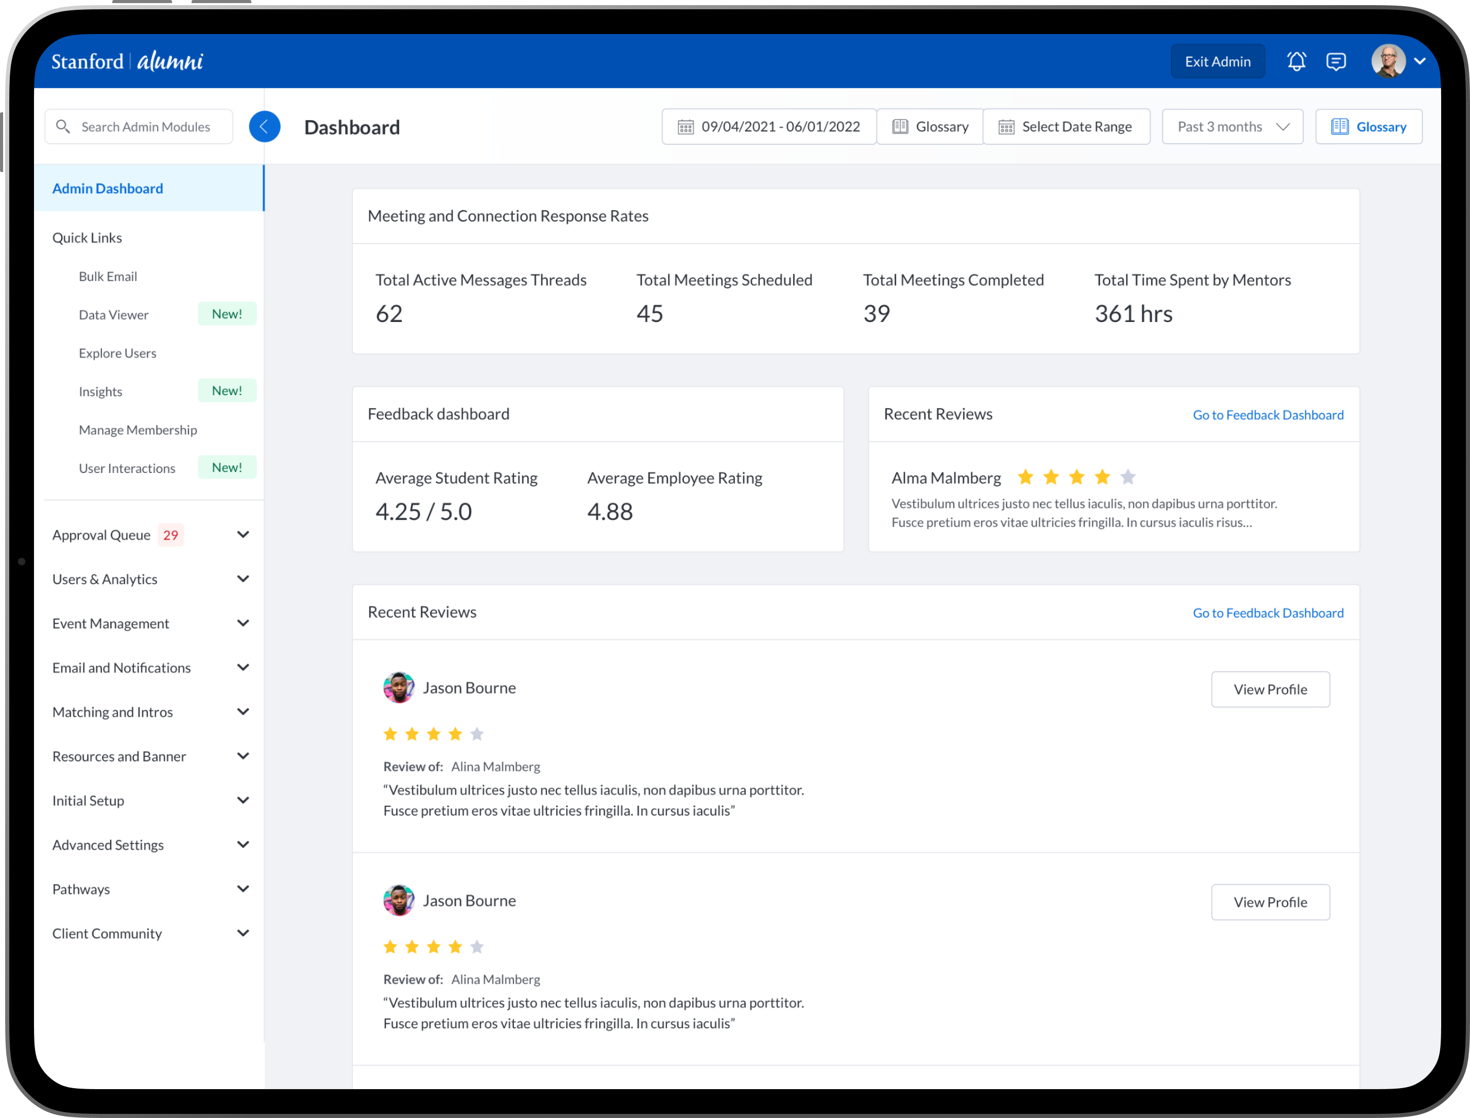Open account menu chevron beside avatar
Screen dimensions: 1470x1118
[1420, 61]
